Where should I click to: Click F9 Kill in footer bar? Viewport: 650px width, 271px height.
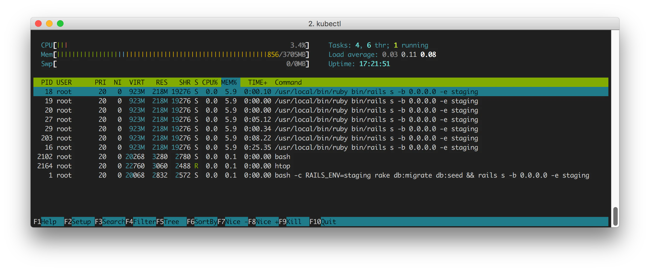click(294, 222)
